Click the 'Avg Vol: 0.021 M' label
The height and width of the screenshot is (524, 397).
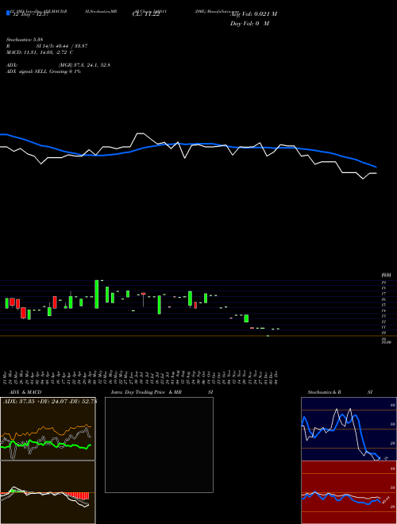253,14
